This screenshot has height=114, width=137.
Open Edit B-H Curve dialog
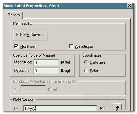(x=30, y=34)
